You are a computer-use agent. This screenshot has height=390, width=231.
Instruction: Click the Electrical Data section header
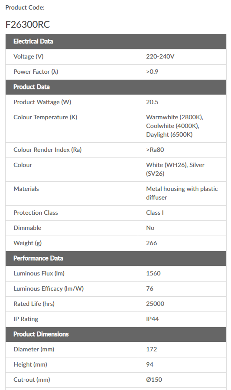pyautogui.click(x=116, y=42)
